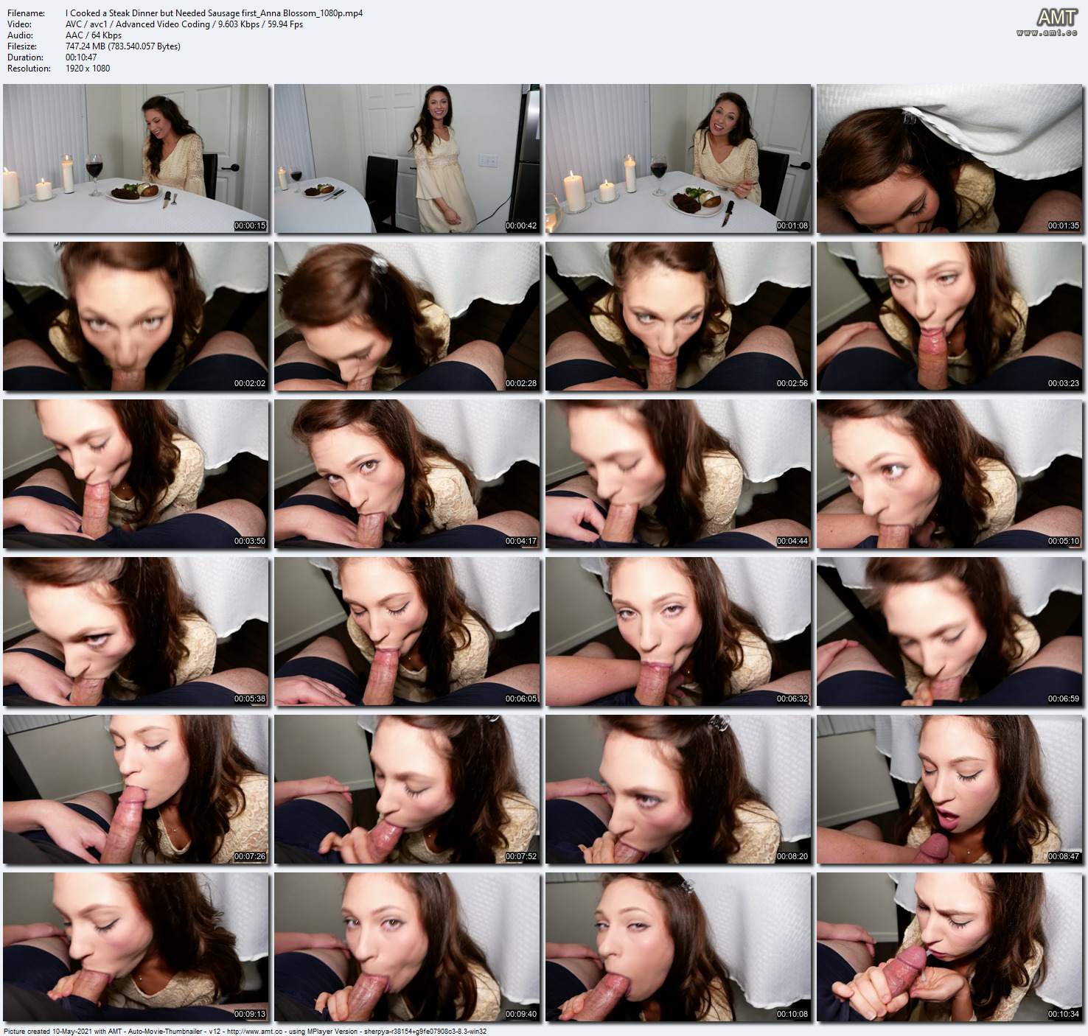1088x1036 pixels.
Task: Click the 00:10:34 timestamp label
Action: click(1064, 1015)
